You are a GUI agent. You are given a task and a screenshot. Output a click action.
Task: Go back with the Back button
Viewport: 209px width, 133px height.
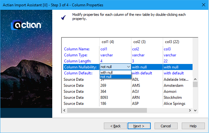click(x=115, y=126)
